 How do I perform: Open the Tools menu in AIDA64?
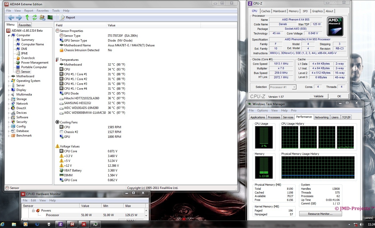click(56, 11)
